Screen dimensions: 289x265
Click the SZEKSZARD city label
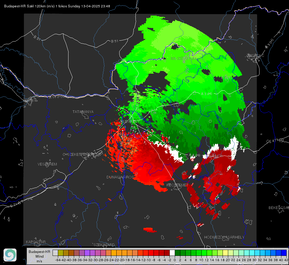(104, 245)
